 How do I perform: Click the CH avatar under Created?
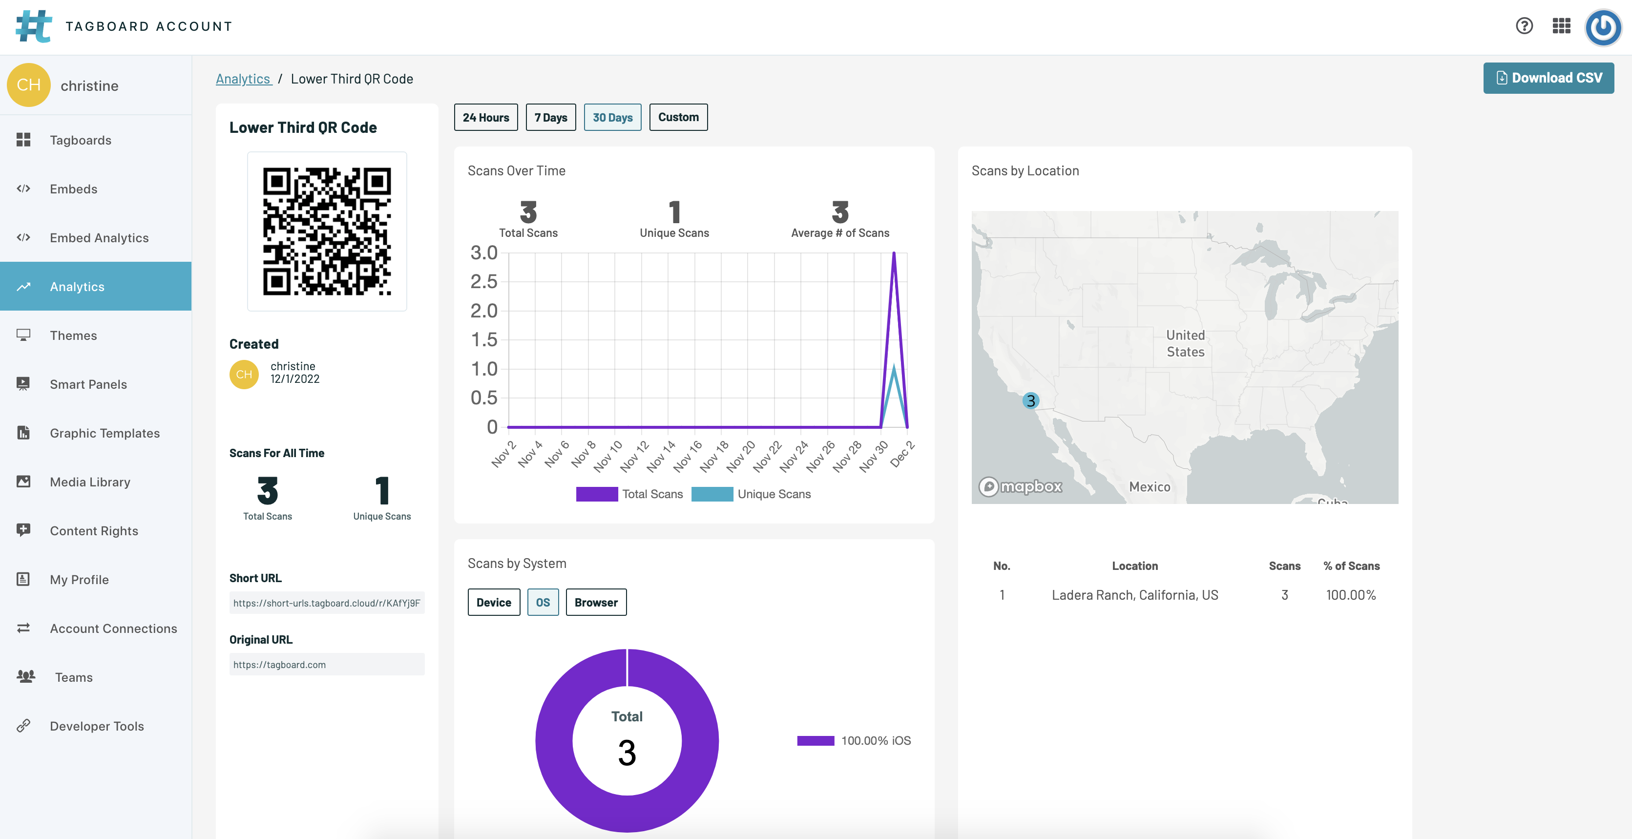(x=244, y=375)
